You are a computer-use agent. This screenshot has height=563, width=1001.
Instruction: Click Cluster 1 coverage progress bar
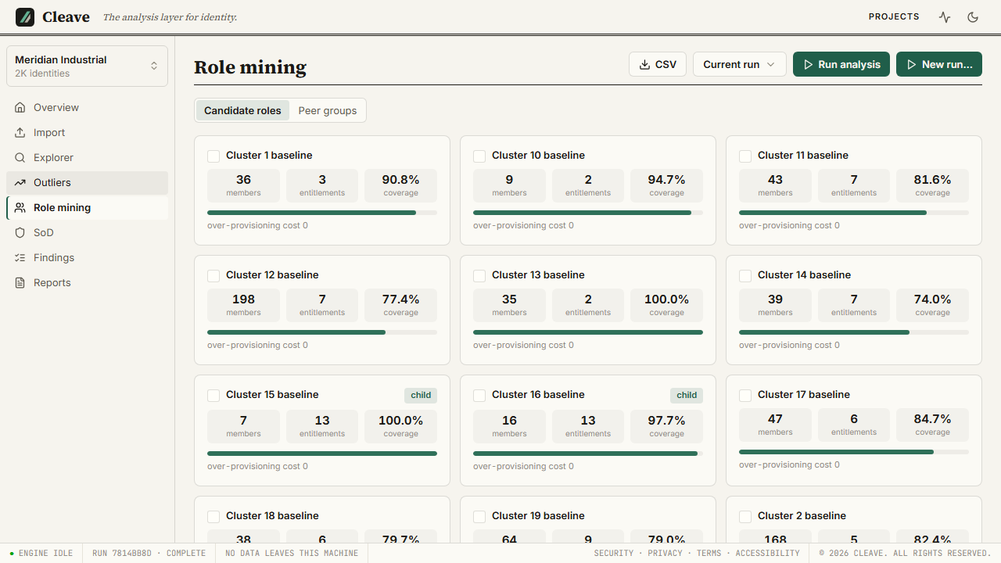pos(322,213)
